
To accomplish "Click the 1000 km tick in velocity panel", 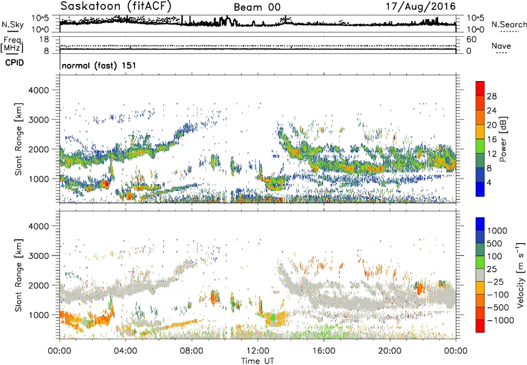I will tap(39, 315).
